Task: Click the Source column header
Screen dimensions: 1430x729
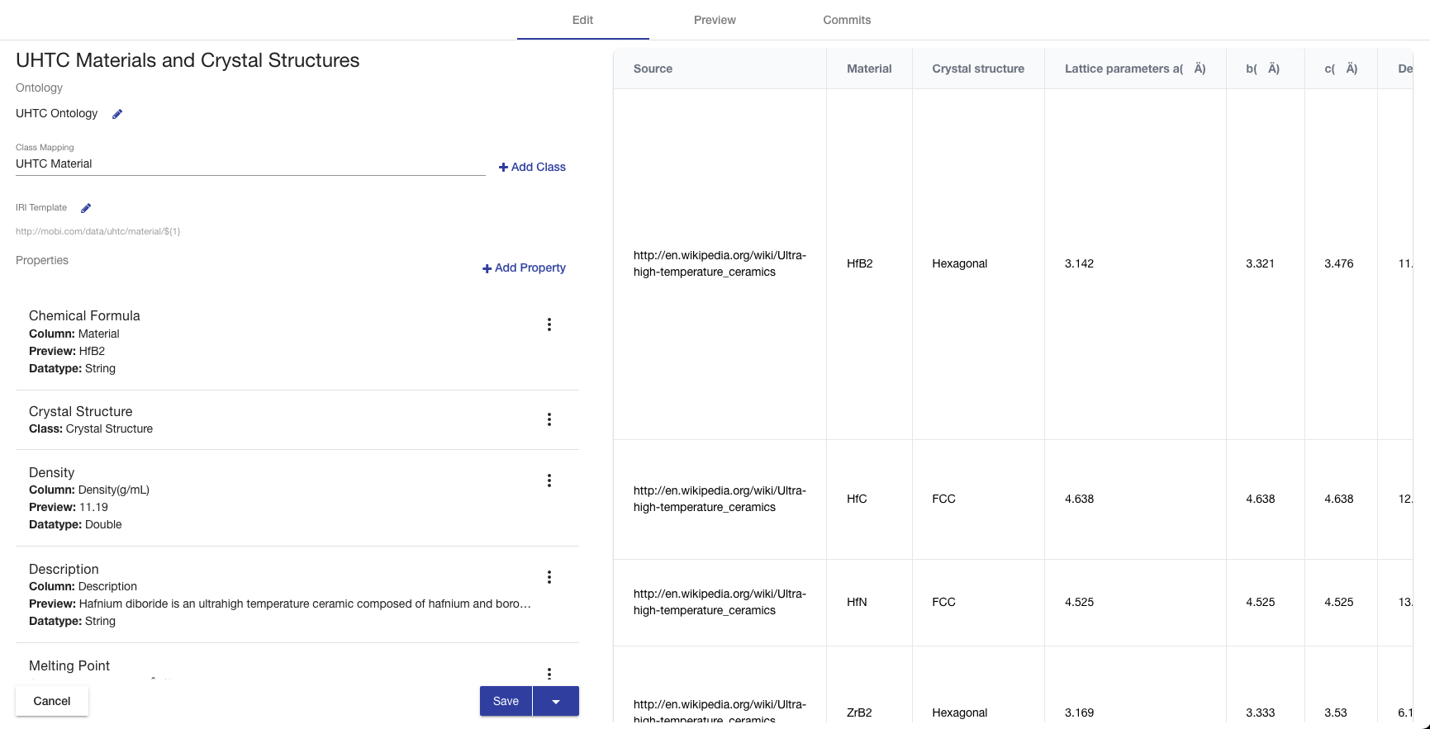Action: click(653, 69)
